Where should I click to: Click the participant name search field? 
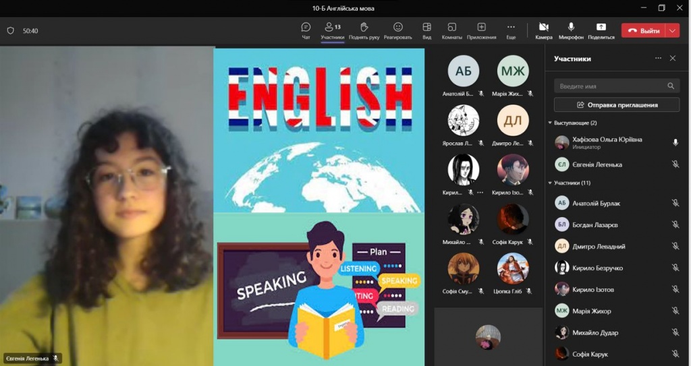[611, 86]
